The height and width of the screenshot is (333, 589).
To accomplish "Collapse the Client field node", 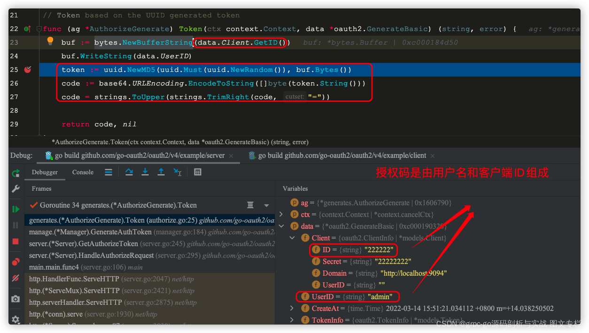I will pos(292,238).
